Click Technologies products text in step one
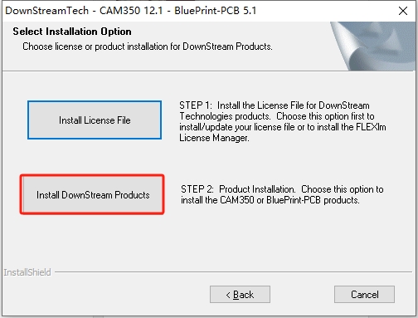 (x=225, y=116)
